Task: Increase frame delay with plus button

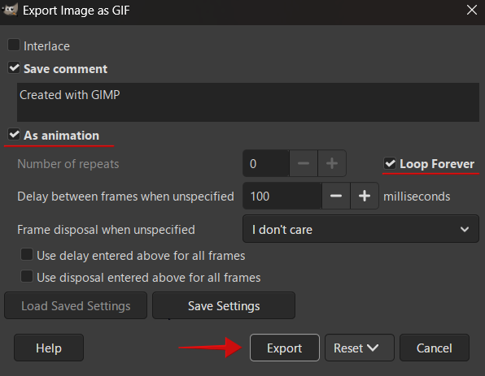Action: [x=365, y=196]
